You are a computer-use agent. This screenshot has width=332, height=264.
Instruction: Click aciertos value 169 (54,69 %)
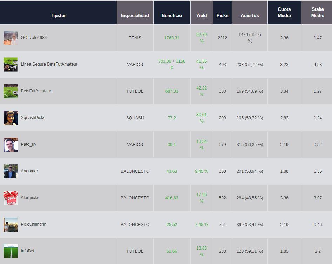(250, 91)
